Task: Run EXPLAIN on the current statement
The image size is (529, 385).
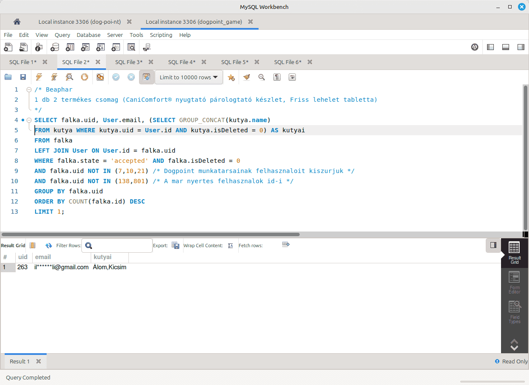Action: (x=70, y=77)
